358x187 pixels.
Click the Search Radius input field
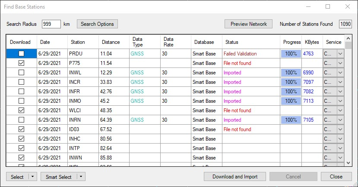coord(51,24)
